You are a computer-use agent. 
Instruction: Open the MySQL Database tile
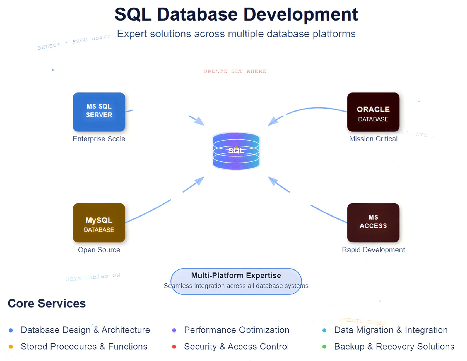click(99, 223)
